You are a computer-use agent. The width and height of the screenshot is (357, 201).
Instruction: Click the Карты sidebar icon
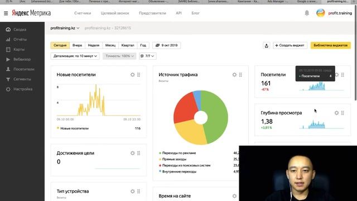click(x=8, y=50)
